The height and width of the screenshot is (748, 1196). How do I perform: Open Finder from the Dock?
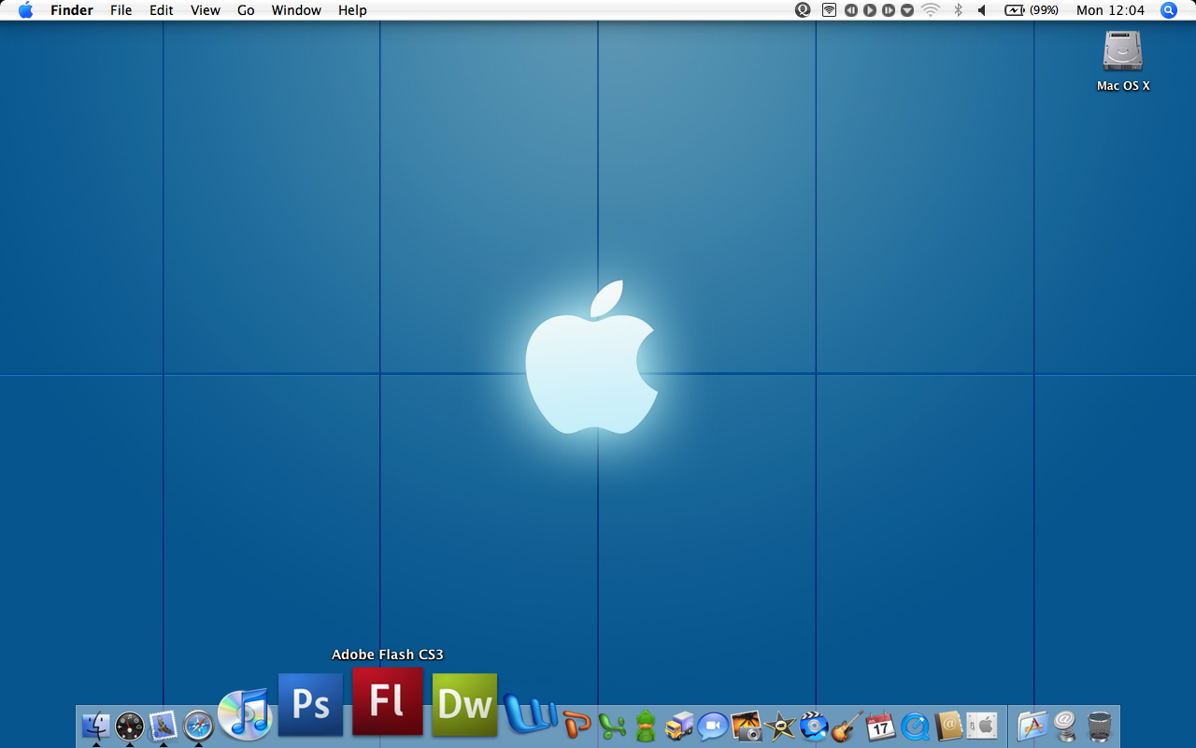click(96, 726)
